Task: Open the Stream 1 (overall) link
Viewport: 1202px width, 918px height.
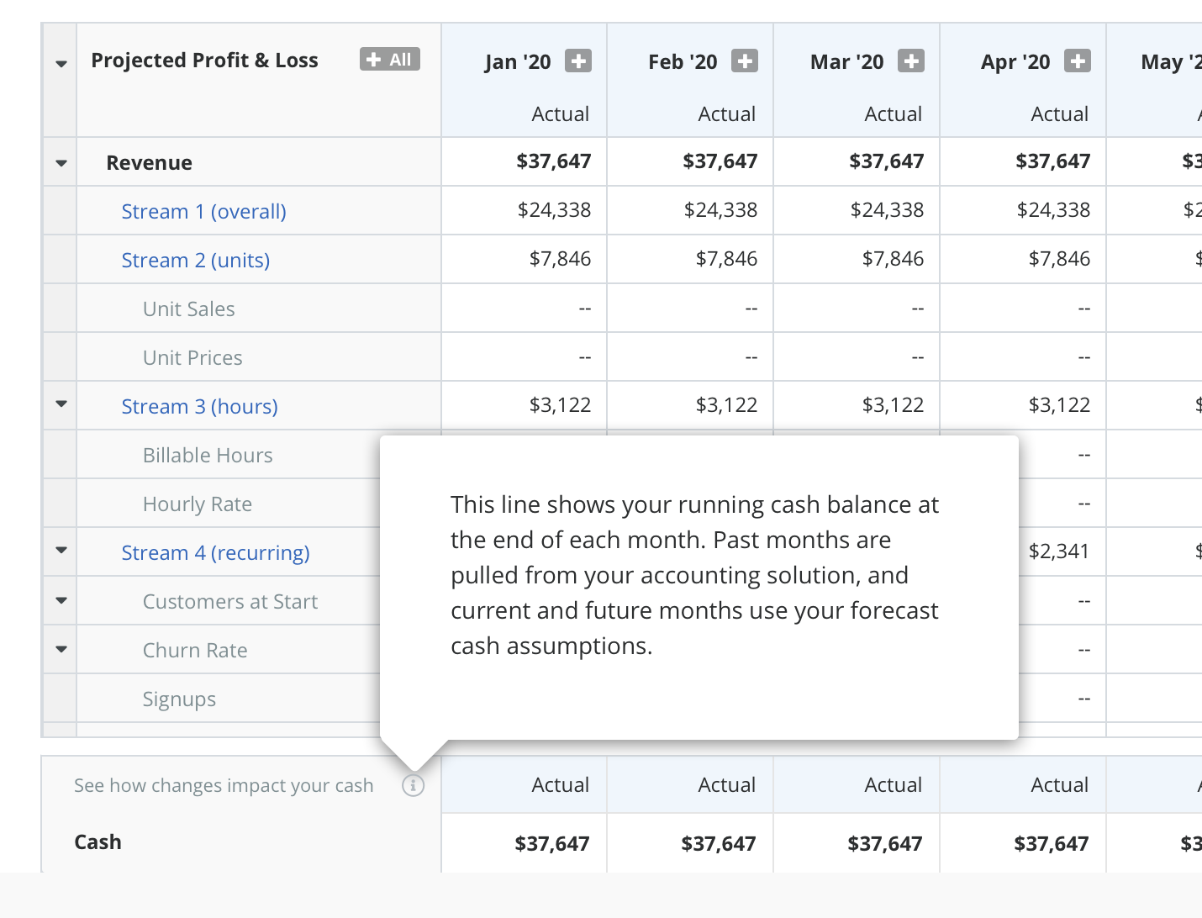Action: pyautogui.click(x=203, y=212)
